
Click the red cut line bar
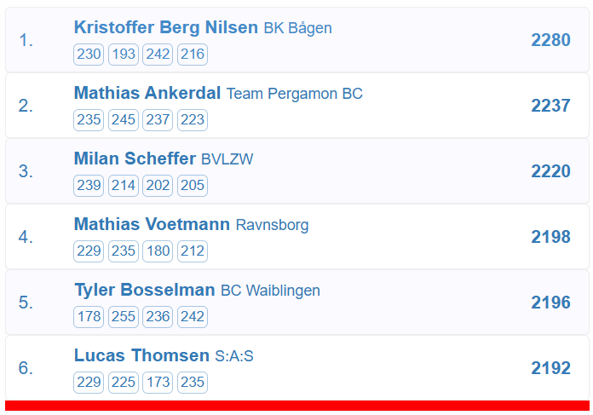tap(296, 406)
